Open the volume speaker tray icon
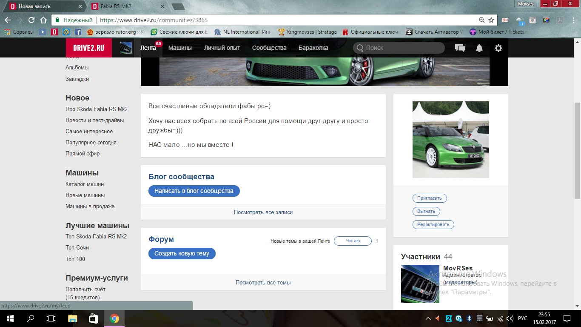Viewport: 581px width, 327px height. (510, 318)
